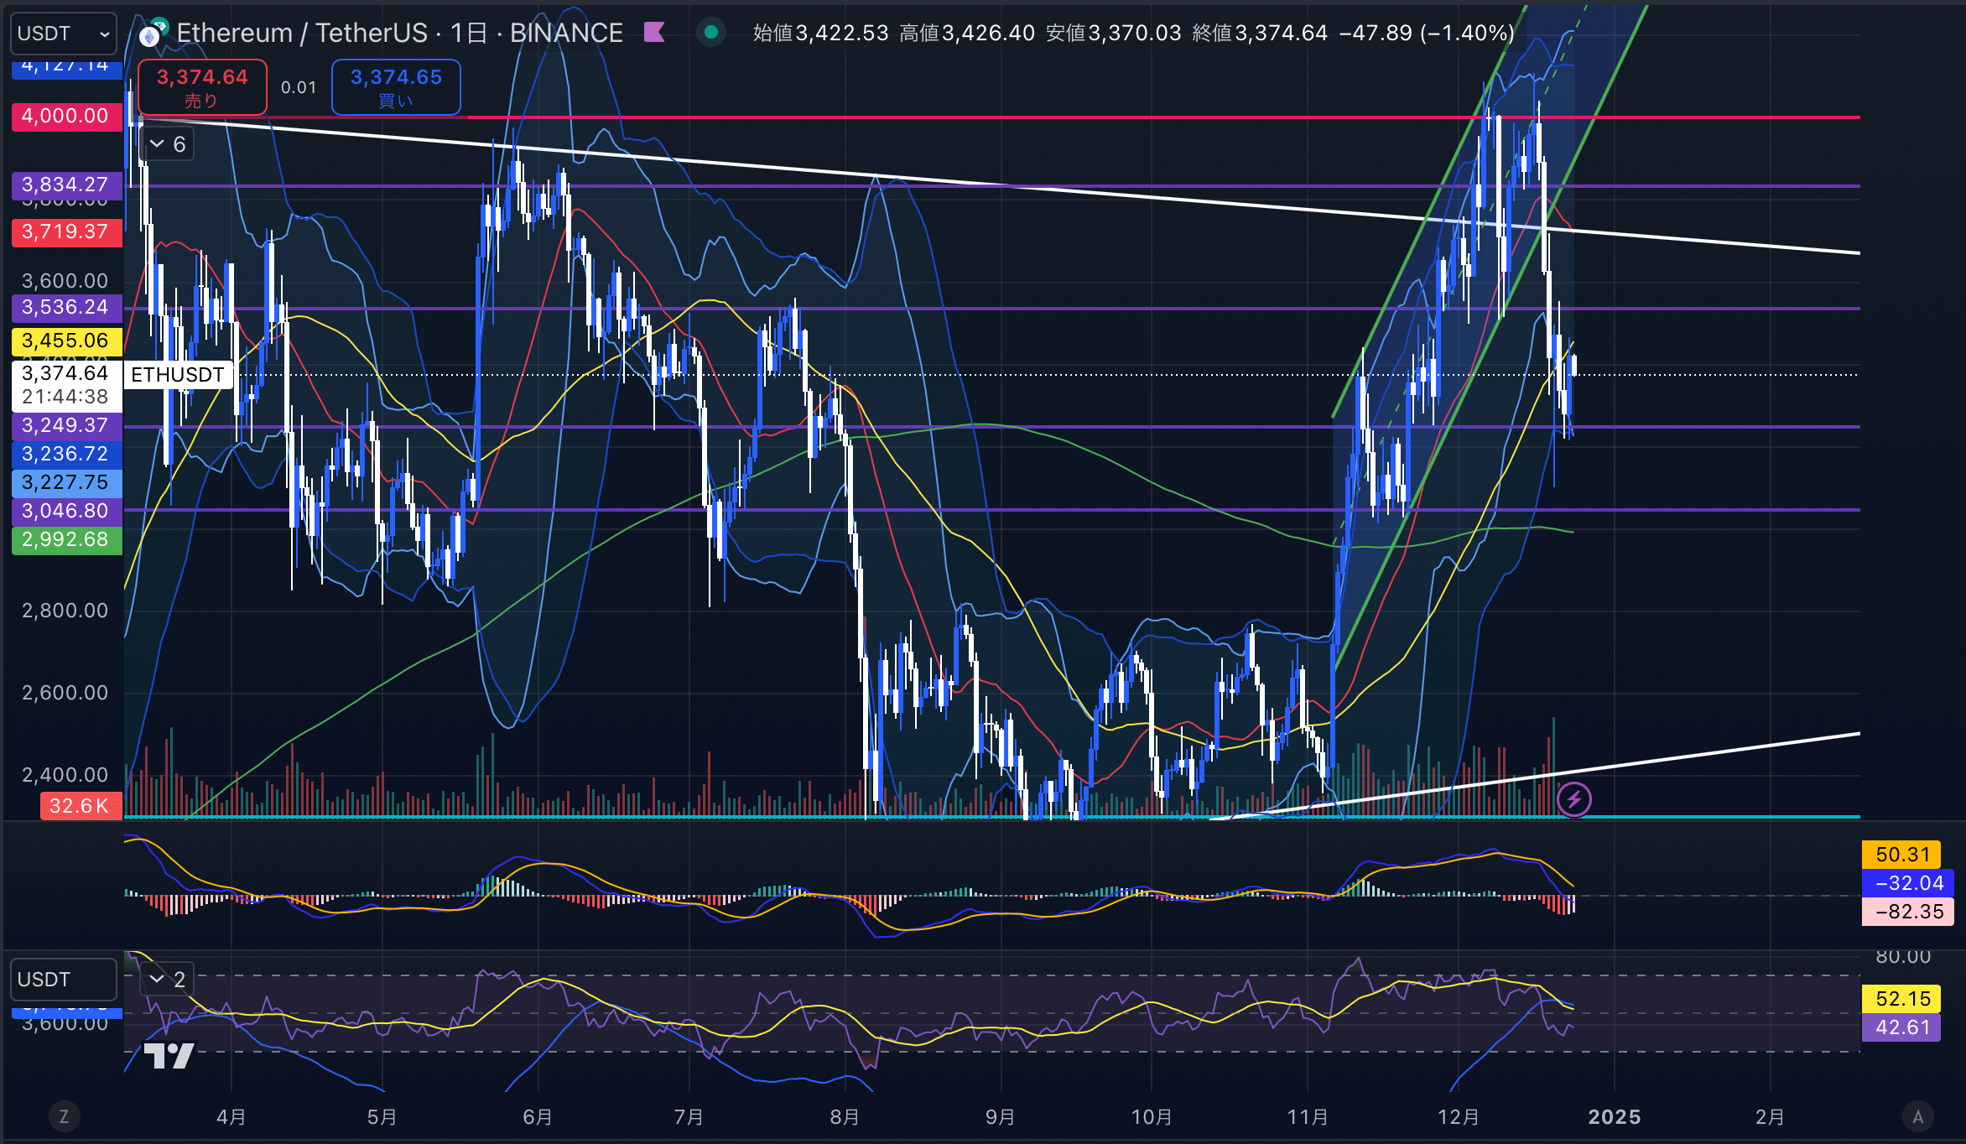Viewport: 1966px width, 1144px height.
Task: Click the 3,455.06 yellow price label
Action: pyautogui.click(x=66, y=341)
